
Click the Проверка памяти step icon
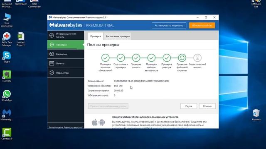tap(136, 58)
